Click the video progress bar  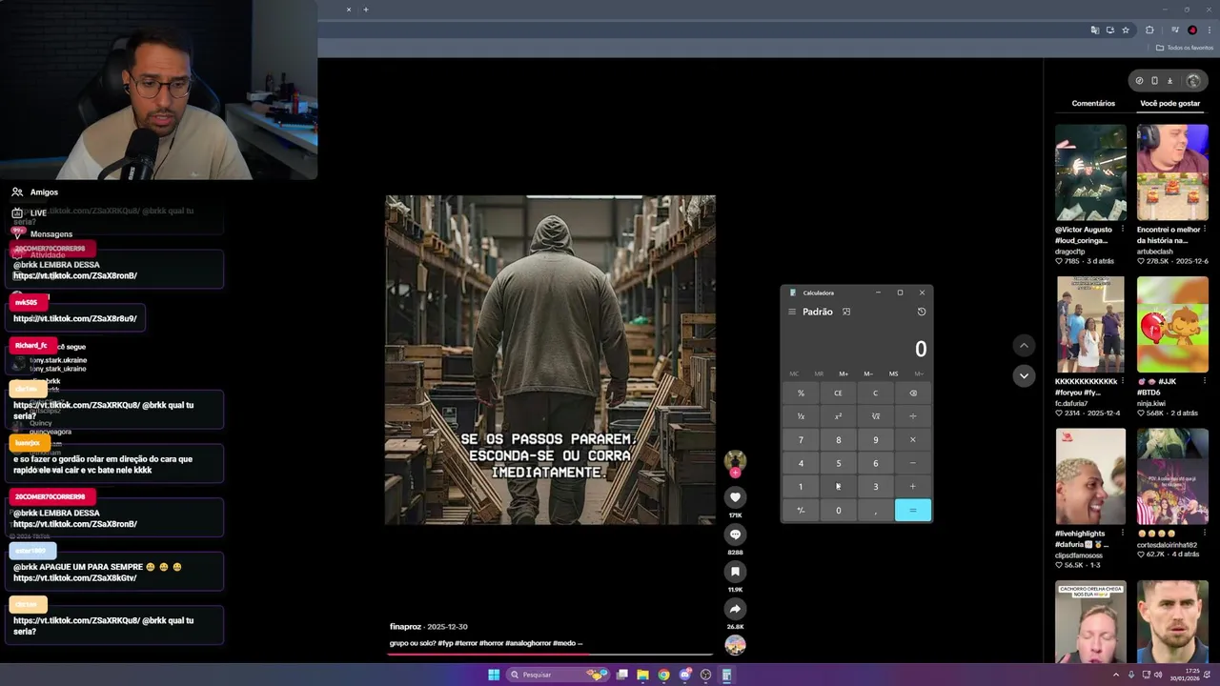click(x=550, y=655)
